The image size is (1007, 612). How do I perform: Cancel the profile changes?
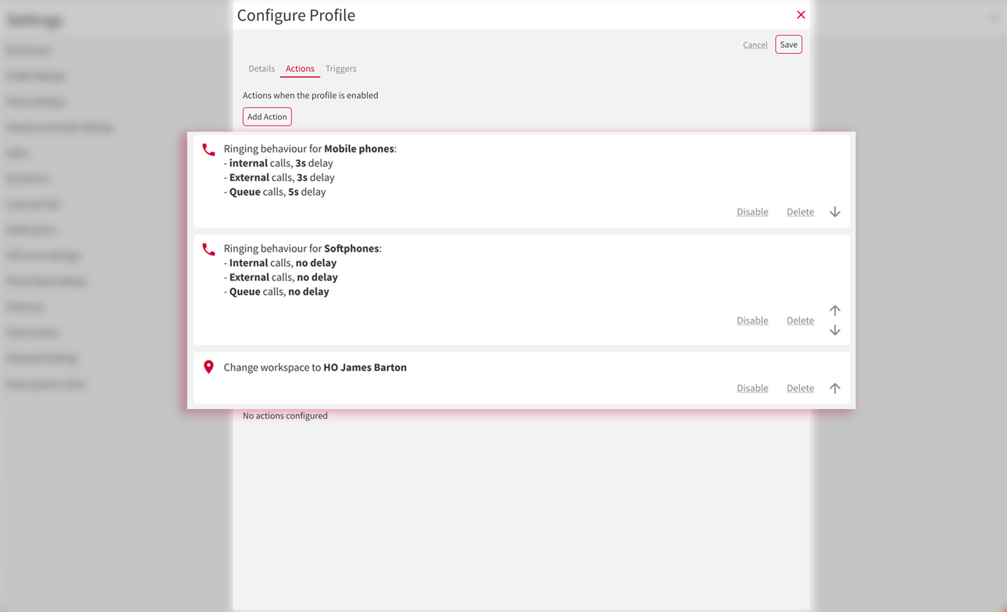pyautogui.click(x=755, y=45)
